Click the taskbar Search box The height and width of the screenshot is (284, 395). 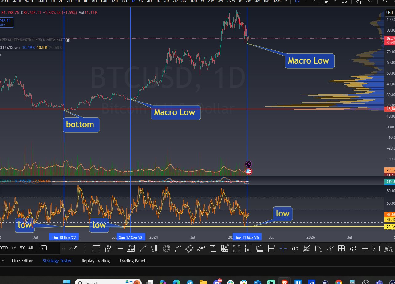[x=108, y=282]
